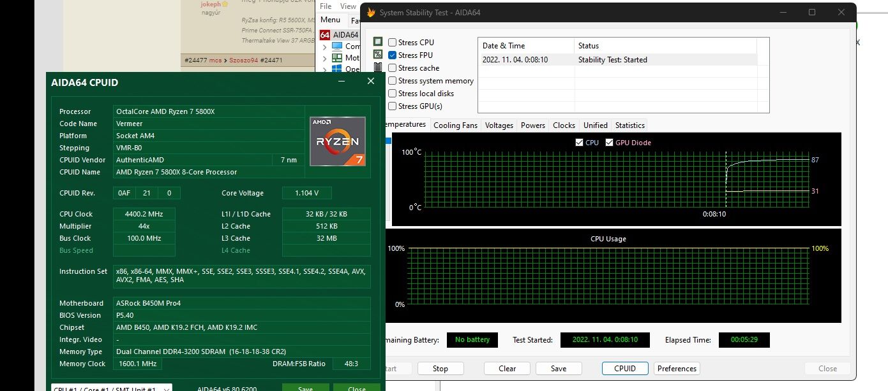Enable the Stress cache checkbox
The height and width of the screenshot is (391, 888).
click(x=393, y=68)
